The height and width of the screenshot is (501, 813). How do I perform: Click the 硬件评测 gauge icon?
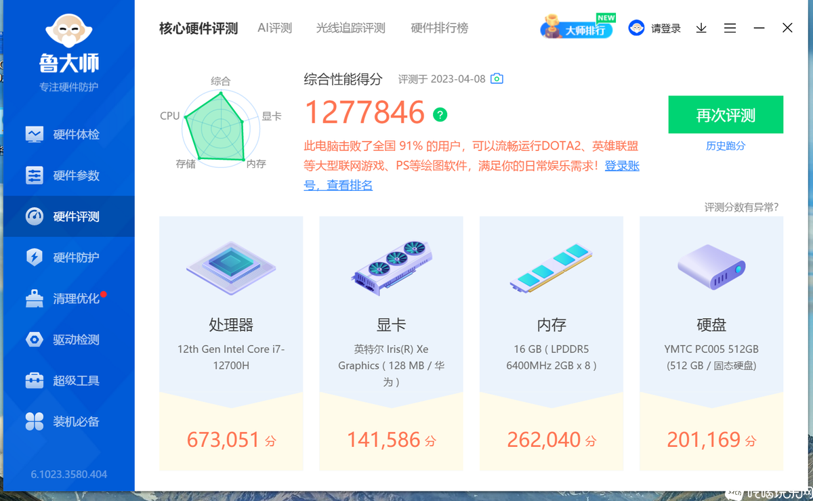point(35,217)
